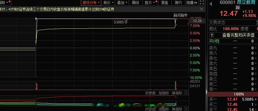Select the 卖一 order row

click(233, 89)
